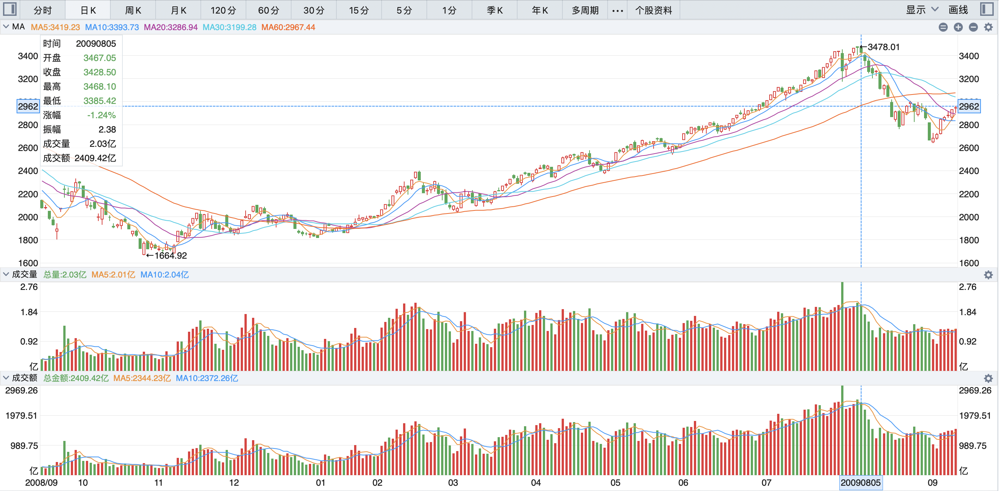Open 个股资料 stock info
The height and width of the screenshot is (491, 999).
653,11
